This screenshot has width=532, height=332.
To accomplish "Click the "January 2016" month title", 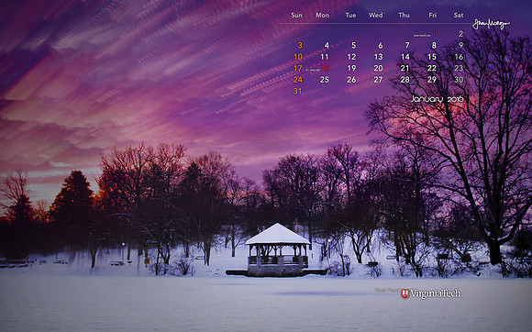I will [x=437, y=99].
